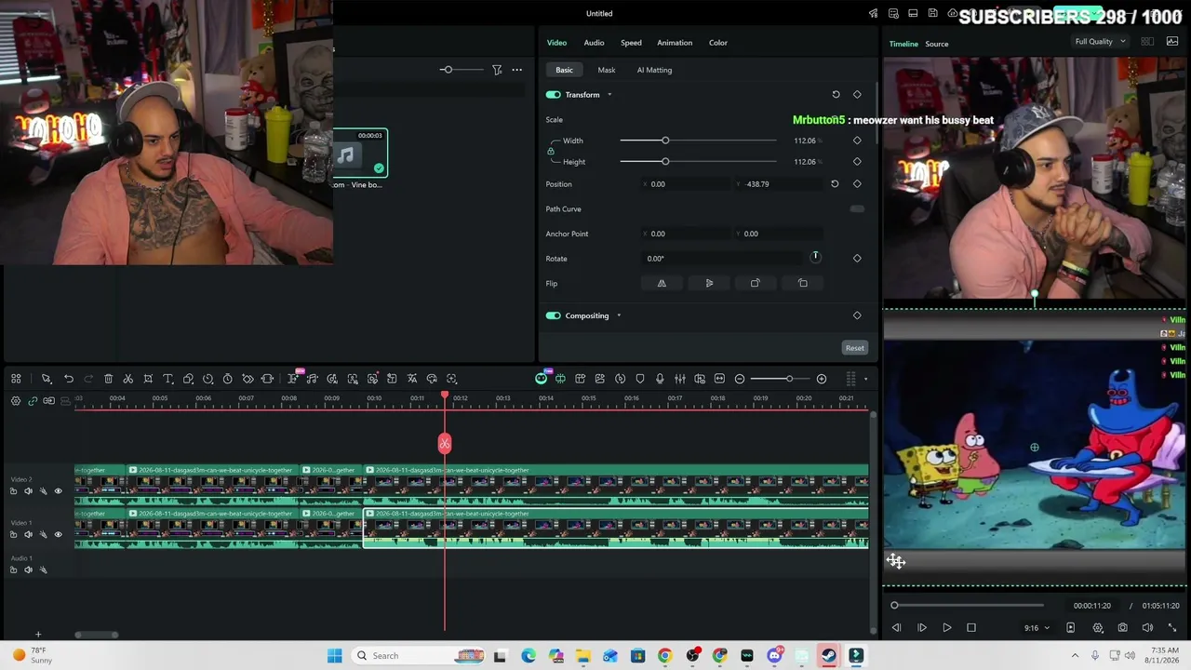Click the zoom-to-fit timeline icon

point(719,379)
